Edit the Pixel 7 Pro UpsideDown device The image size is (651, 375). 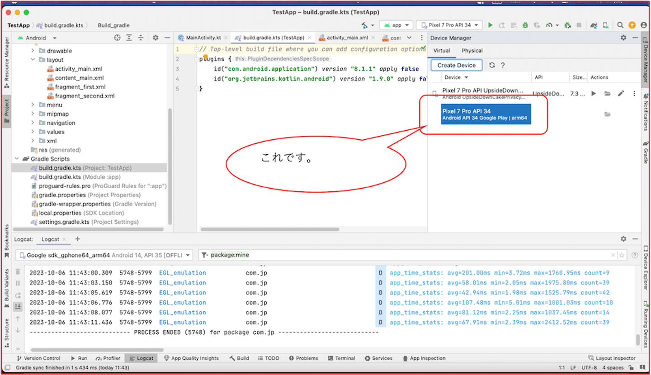621,94
